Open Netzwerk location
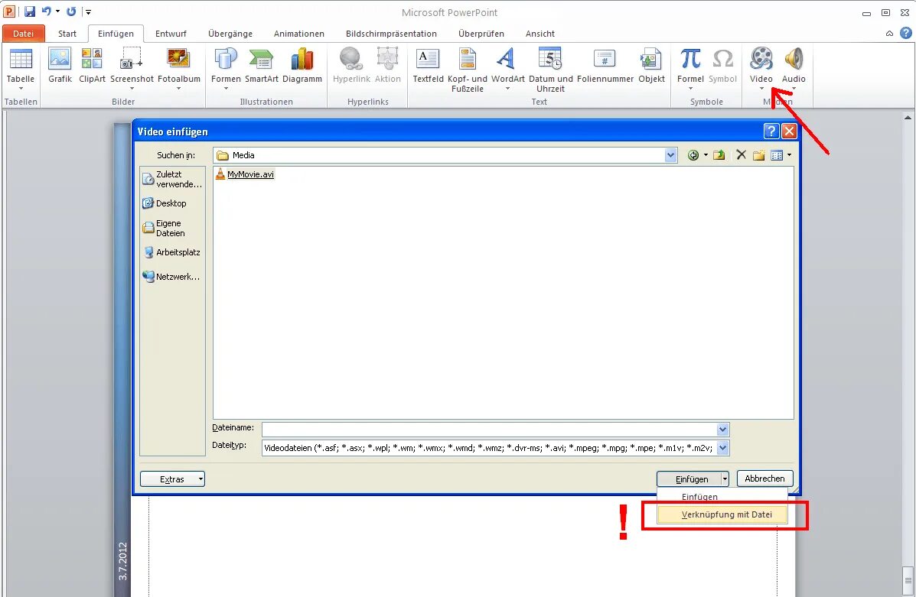The width and height of the screenshot is (916, 597). tap(172, 277)
